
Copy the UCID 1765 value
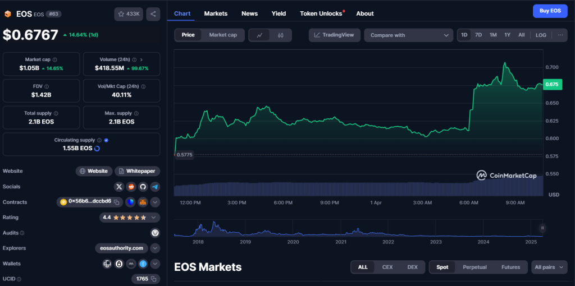[154, 279]
